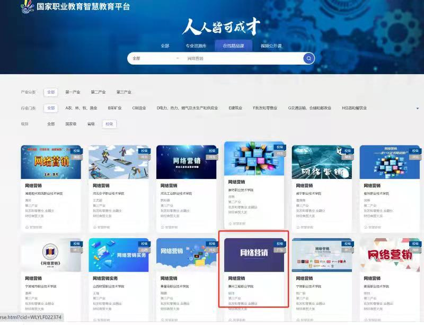Choose the H住宿和餐饮业 industry filter
This screenshot has width=424, height=325.
tap(354, 108)
